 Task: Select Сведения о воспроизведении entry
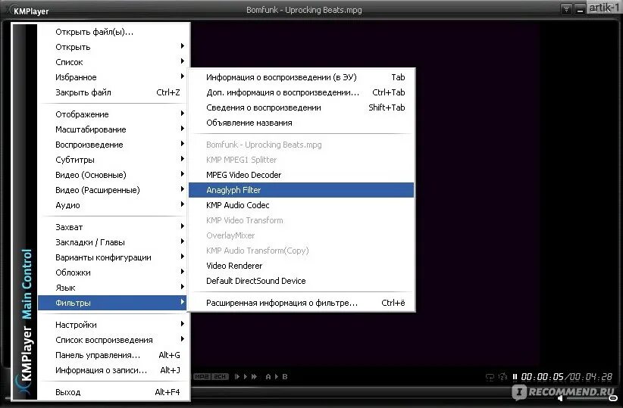[301, 107]
